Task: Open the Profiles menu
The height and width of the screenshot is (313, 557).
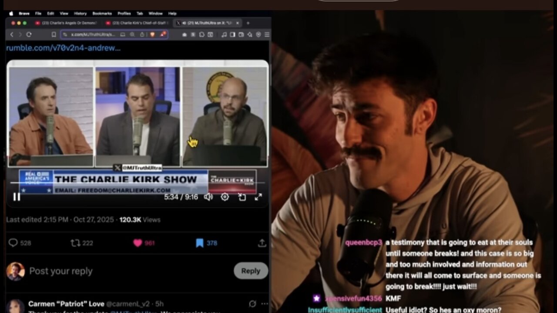Action: pos(124,13)
